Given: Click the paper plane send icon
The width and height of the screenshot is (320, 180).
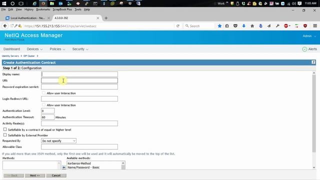Looking at the screenshot, I should [x=269, y=26].
